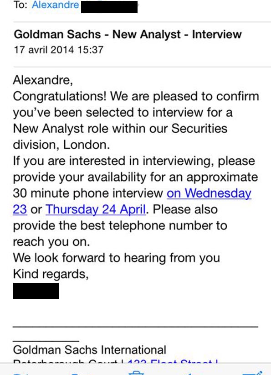Image resolution: width=271 pixels, height=375 pixels.
Task: Open the 'on Wednesday' date link
Action: click(209, 193)
